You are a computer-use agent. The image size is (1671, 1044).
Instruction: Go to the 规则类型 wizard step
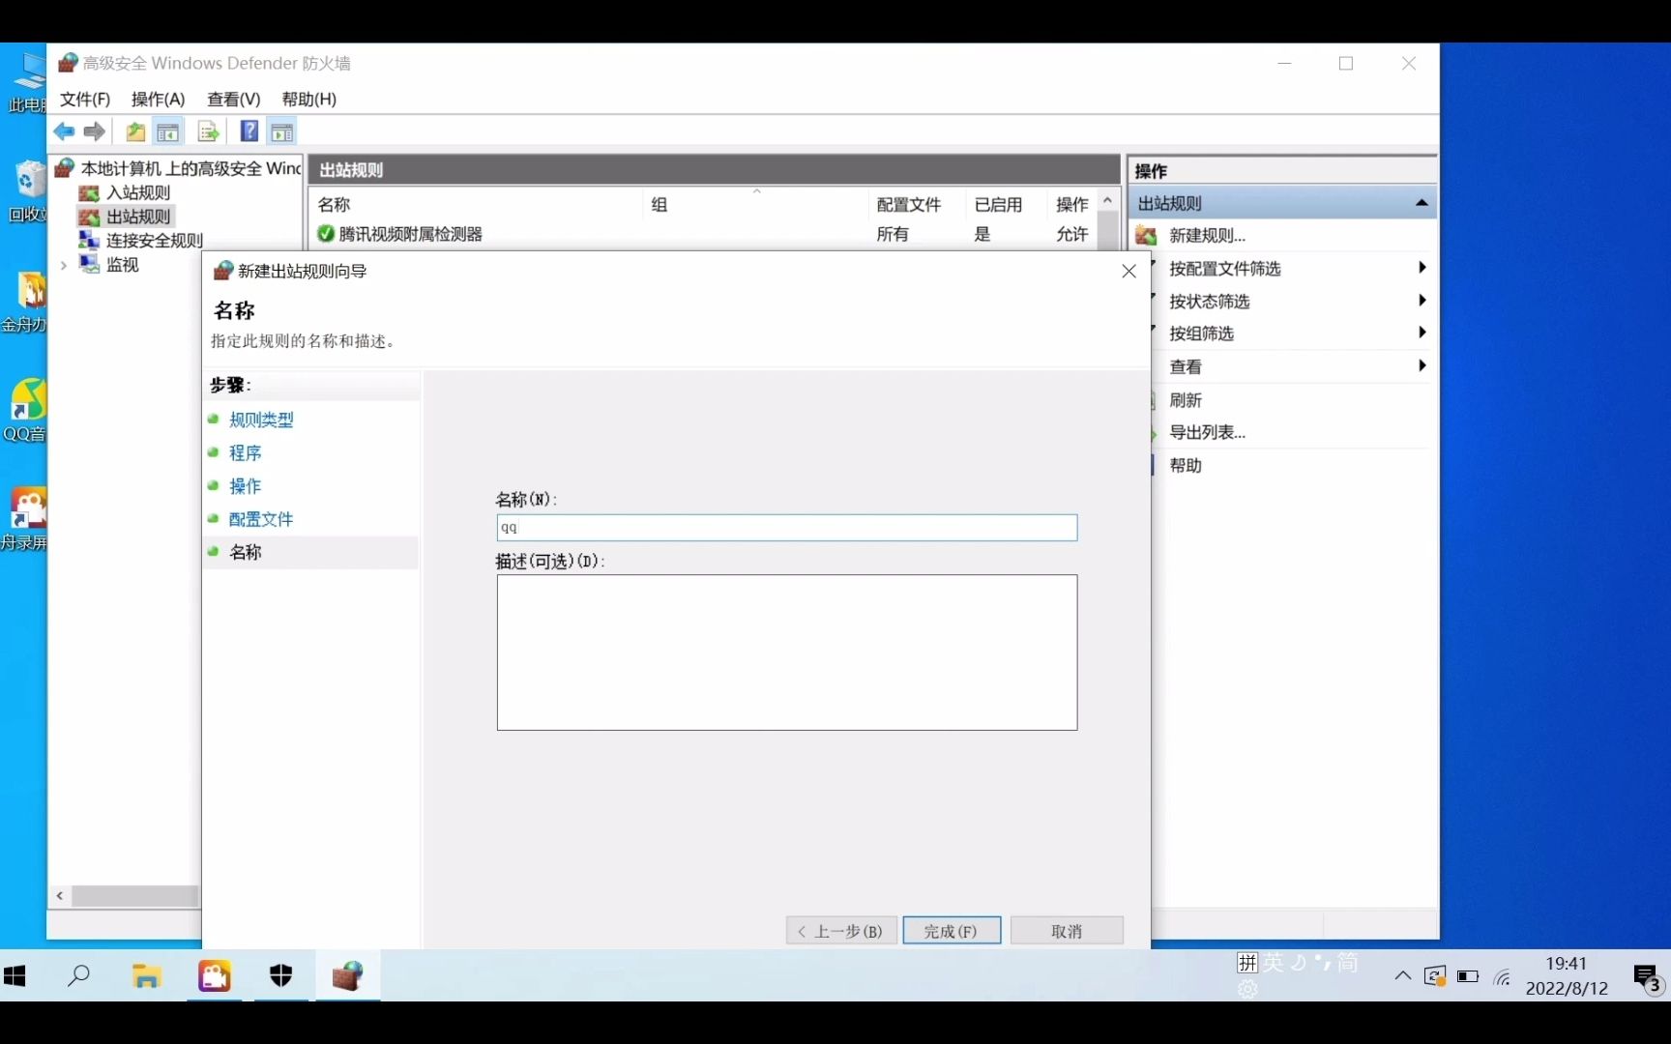pos(261,420)
